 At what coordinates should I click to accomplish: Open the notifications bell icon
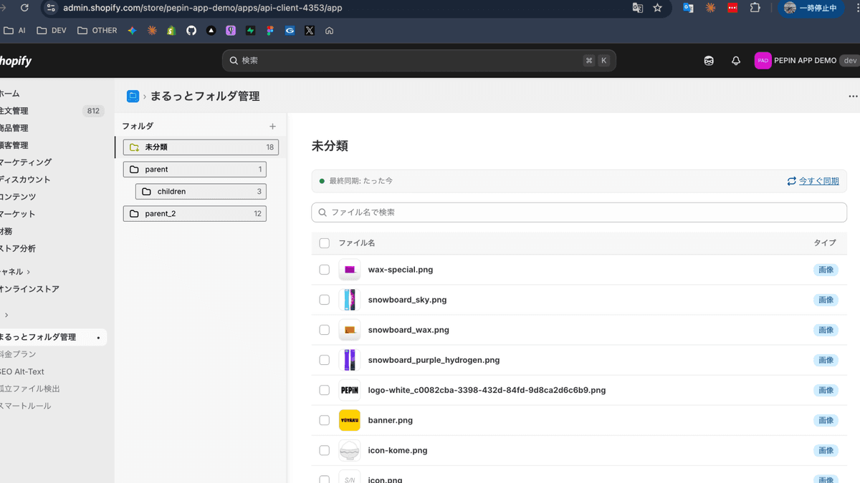tap(735, 61)
